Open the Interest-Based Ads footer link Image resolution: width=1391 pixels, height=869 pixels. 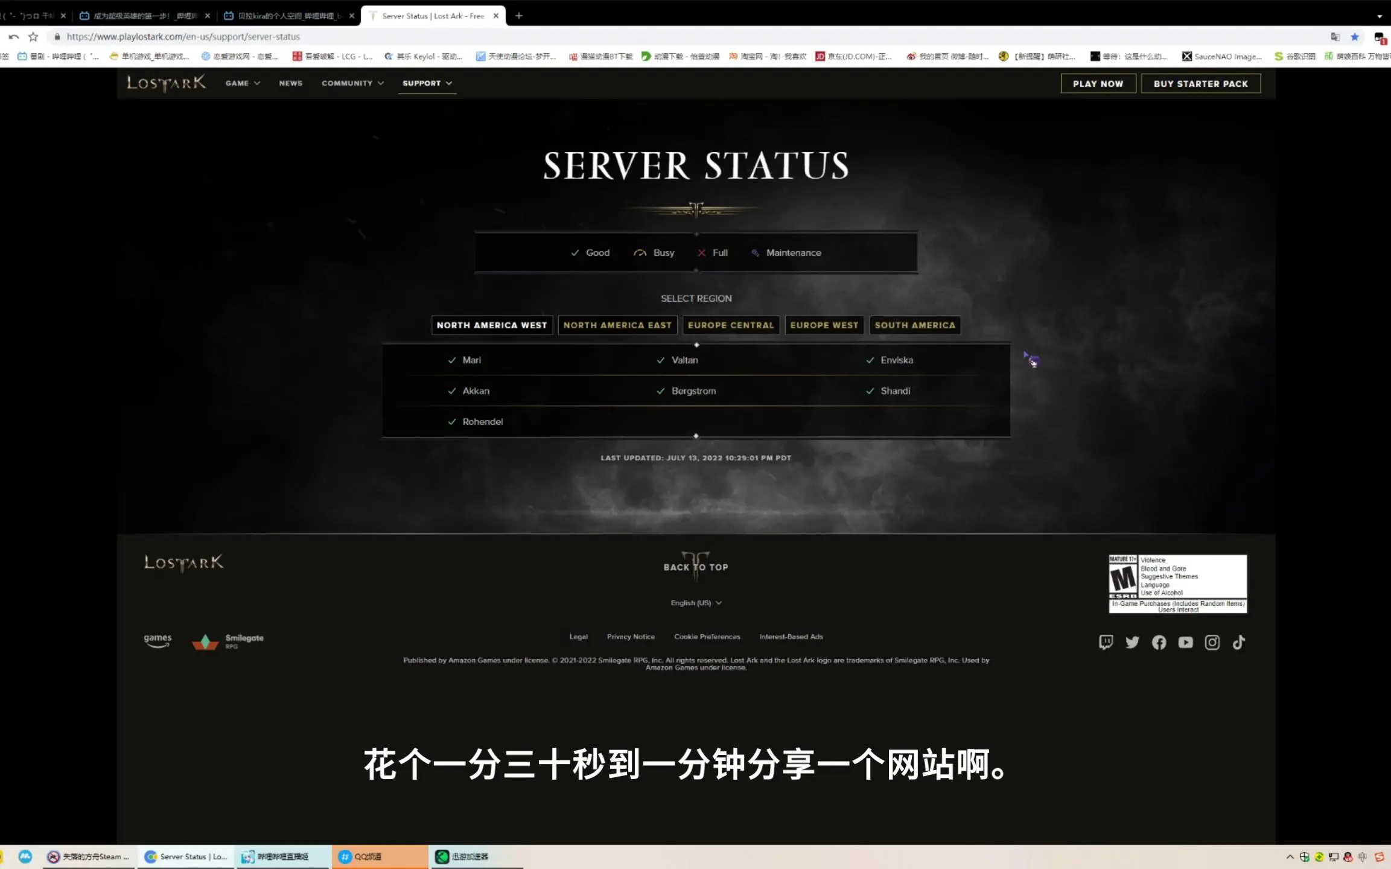point(791,637)
